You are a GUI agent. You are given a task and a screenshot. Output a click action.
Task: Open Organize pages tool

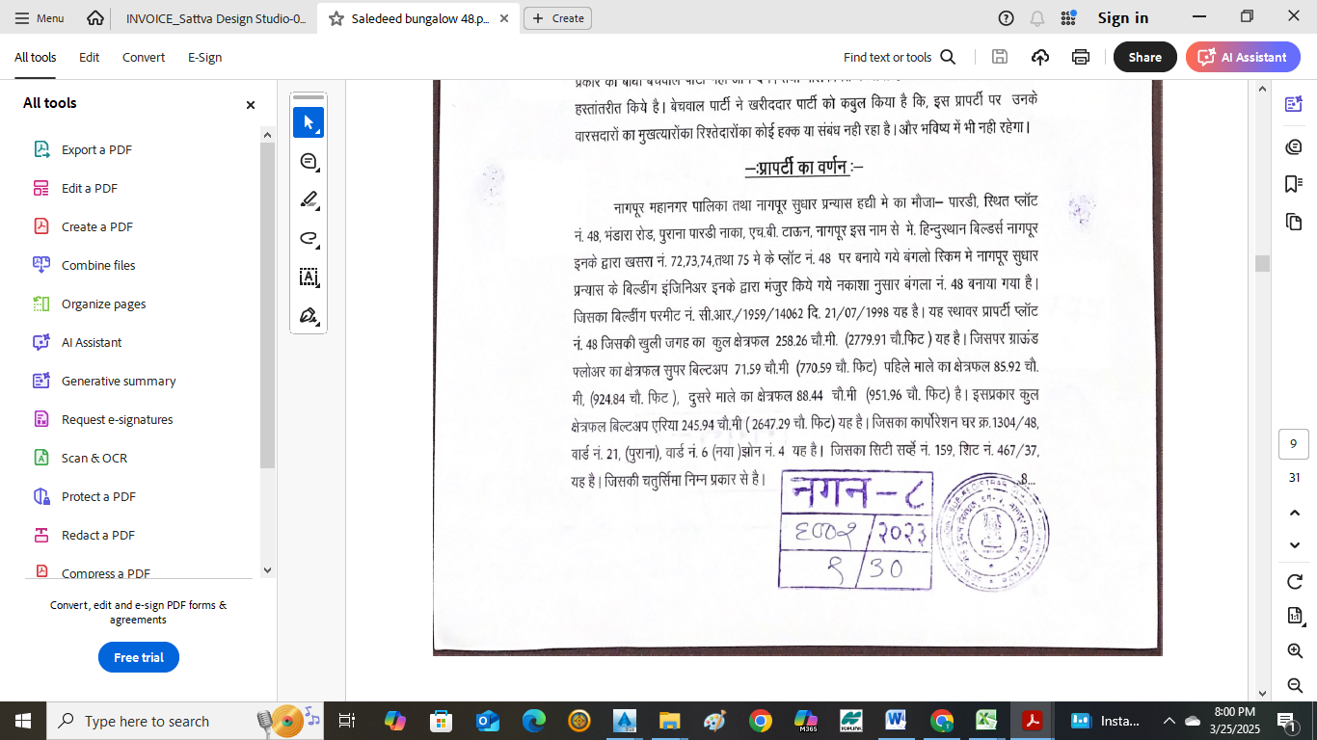(x=104, y=304)
